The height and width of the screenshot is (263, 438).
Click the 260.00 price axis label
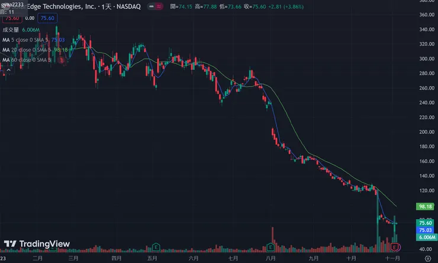[427, 88]
